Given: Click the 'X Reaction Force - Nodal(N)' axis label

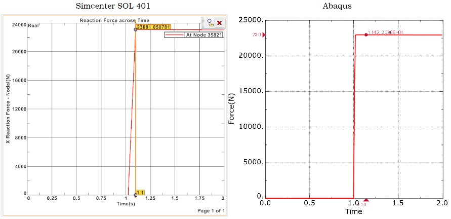Looking at the screenshot, I should 8,109.
